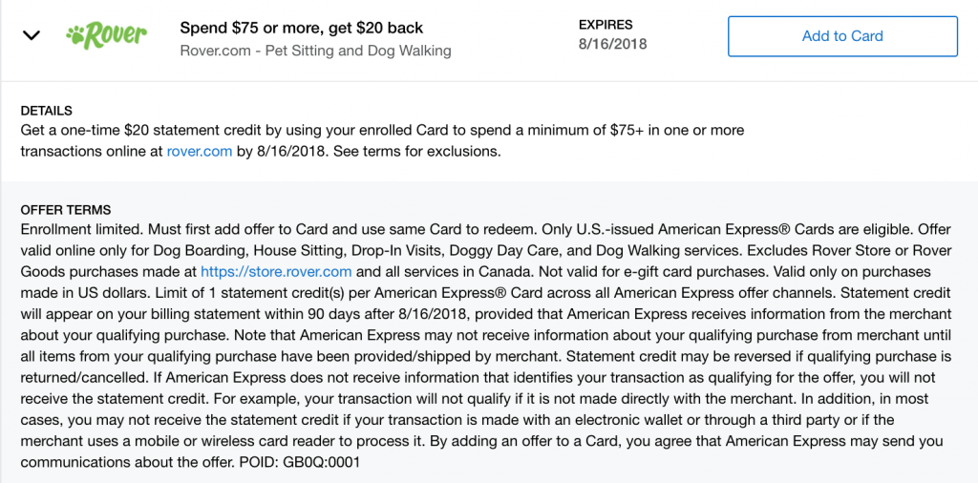Click the 8/16/2018 expiration date in header
This screenshot has height=483, width=978.
pos(610,44)
